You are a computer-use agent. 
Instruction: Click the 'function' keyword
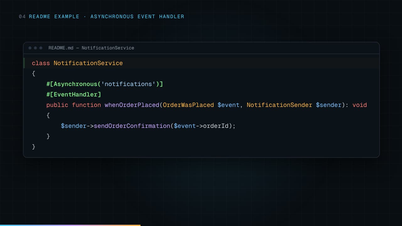click(x=86, y=105)
